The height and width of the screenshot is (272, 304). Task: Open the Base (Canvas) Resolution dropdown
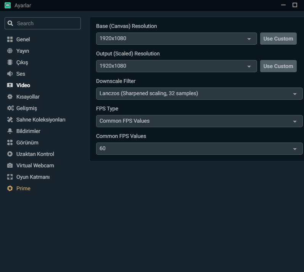[176, 39]
